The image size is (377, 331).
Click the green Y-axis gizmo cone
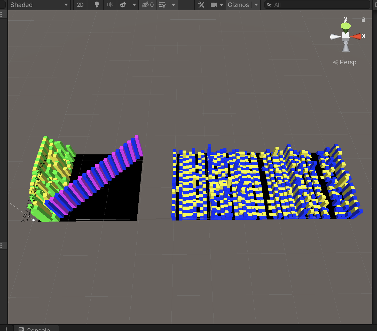point(345,26)
